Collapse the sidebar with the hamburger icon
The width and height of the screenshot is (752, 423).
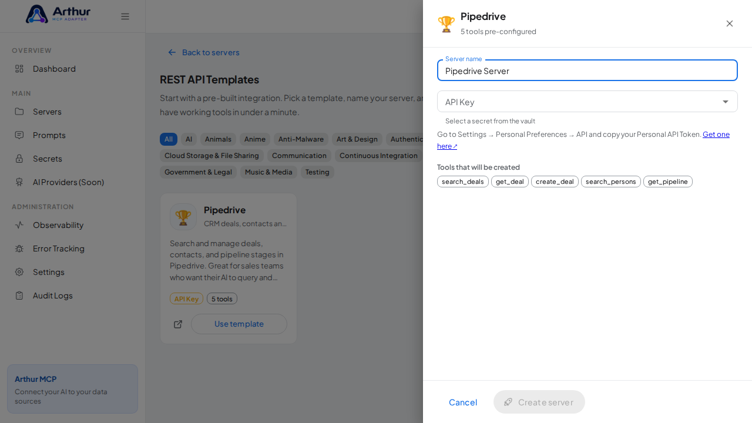click(x=125, y=16)
